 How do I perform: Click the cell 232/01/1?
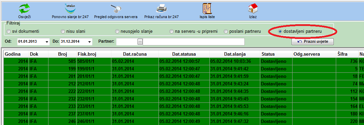point(94,99)
